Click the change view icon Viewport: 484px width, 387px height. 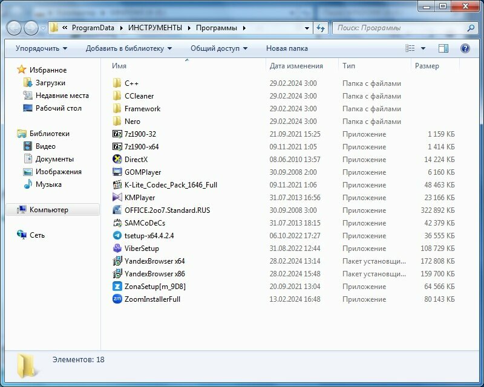[410, 48]
